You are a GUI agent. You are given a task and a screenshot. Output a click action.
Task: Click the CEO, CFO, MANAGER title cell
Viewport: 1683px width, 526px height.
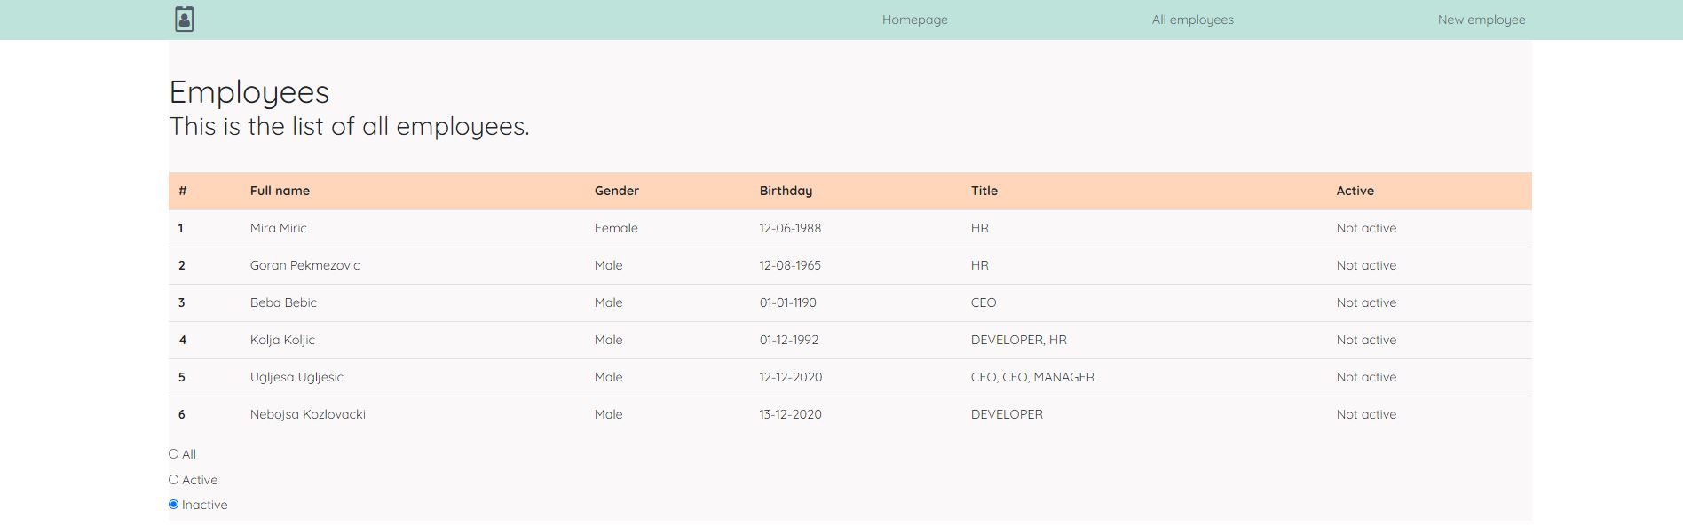pyautogui.click(x=1032, y=377)
